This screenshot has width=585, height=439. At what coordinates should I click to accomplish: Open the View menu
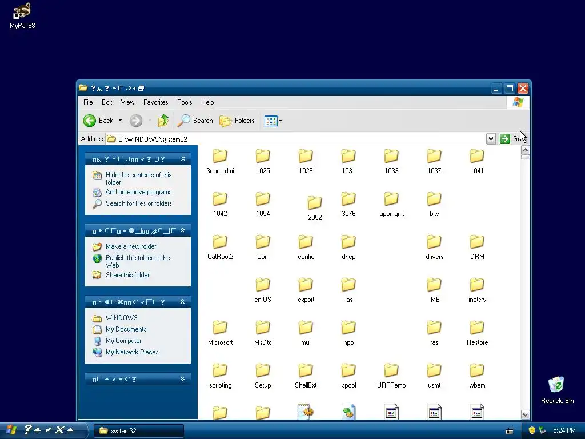(127, 102)
